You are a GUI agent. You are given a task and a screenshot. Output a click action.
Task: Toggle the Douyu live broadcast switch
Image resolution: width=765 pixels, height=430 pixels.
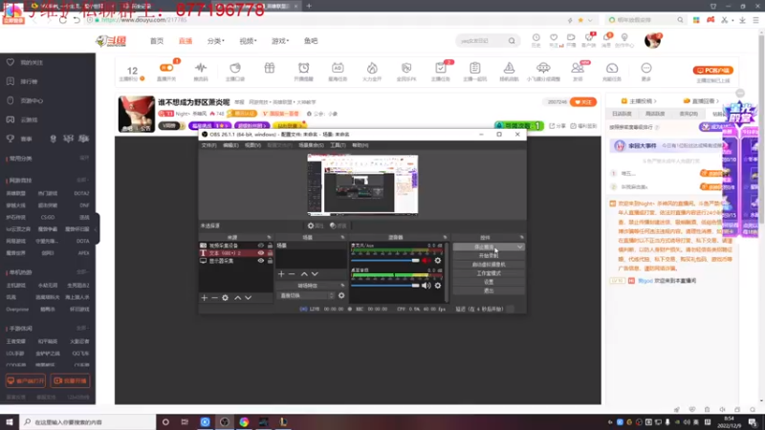(166, 68)
